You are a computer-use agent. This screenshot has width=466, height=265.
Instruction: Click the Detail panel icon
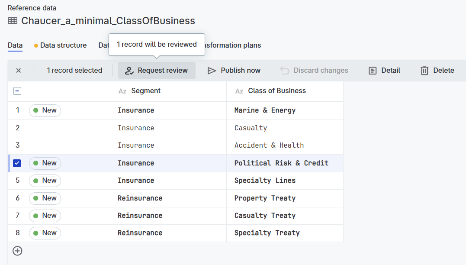click(x=373, y=71)
